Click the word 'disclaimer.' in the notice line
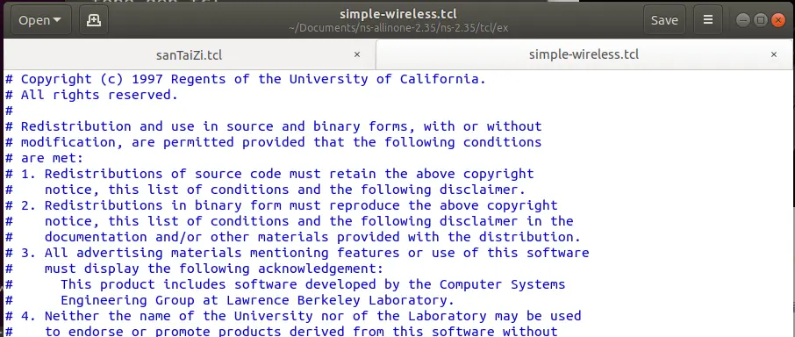The height and width of the screenshot is (337, 795). [x=482, y=190]
